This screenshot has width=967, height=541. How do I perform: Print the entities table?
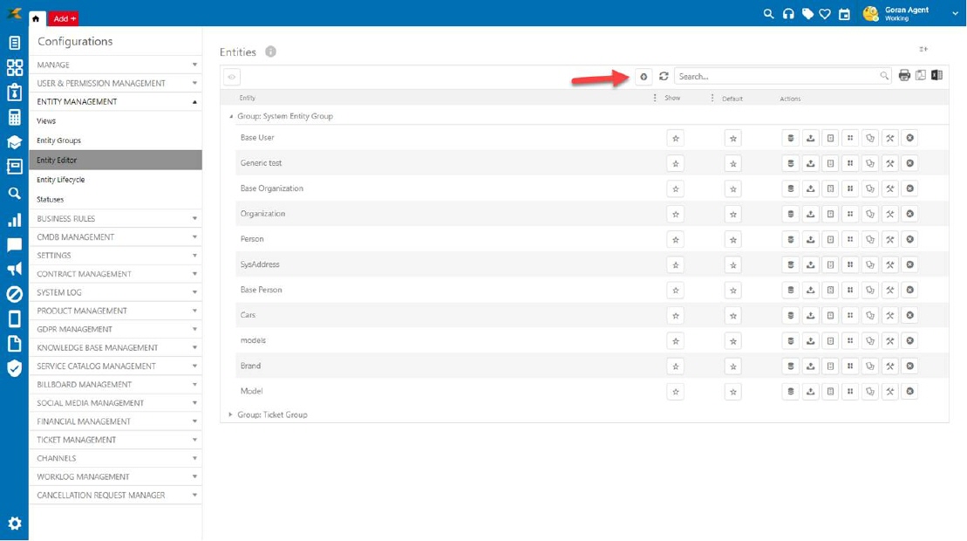pyautogui.click(x=904, y=76)
